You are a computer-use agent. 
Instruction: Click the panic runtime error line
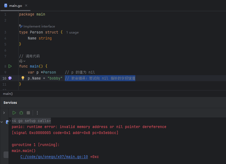[89, 127]
